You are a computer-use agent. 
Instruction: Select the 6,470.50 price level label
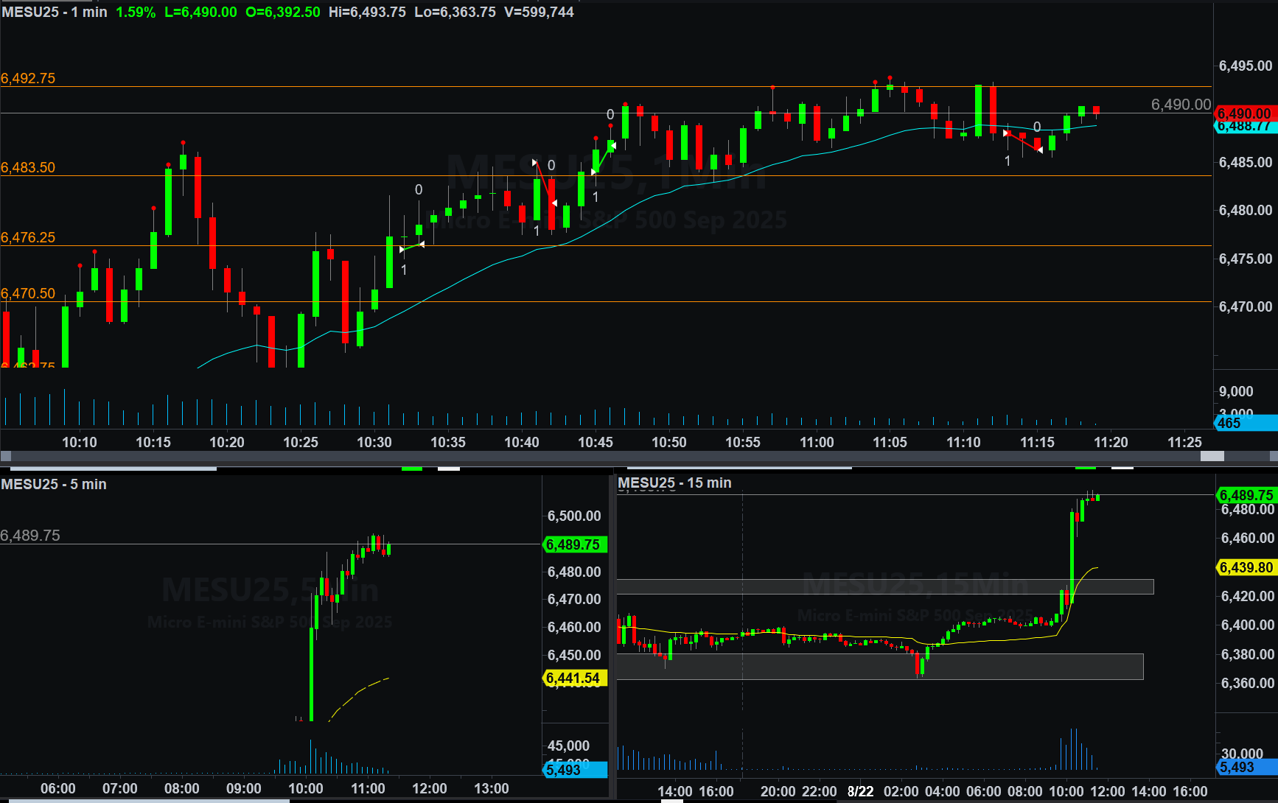click(x=28, y=293)
